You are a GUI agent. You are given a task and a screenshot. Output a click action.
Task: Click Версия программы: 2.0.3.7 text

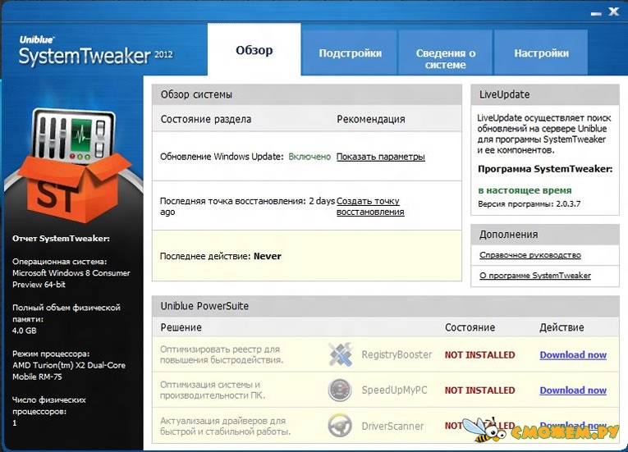[x=529, y=203]
